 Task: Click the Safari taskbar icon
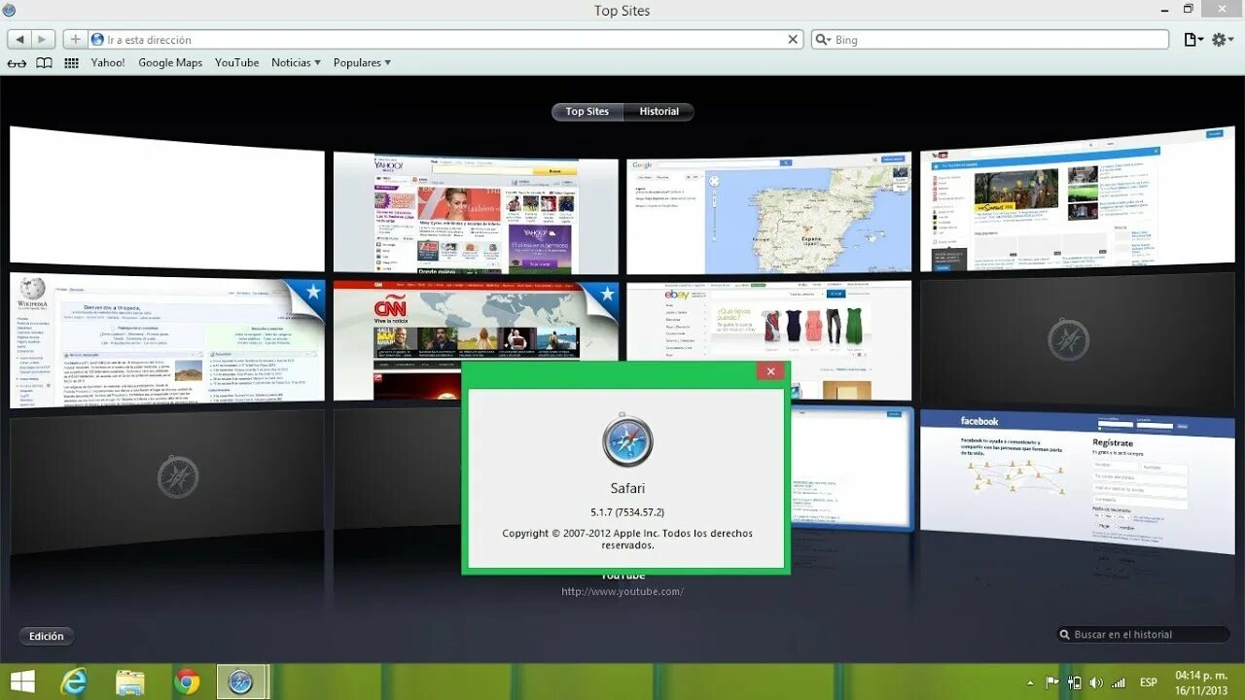240,682
